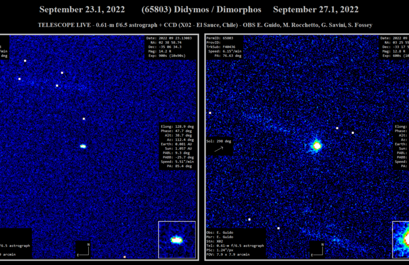Click "Exp: 900s (10x90s)" value
This screenshot has width=409, height=265.
point(167,56)
